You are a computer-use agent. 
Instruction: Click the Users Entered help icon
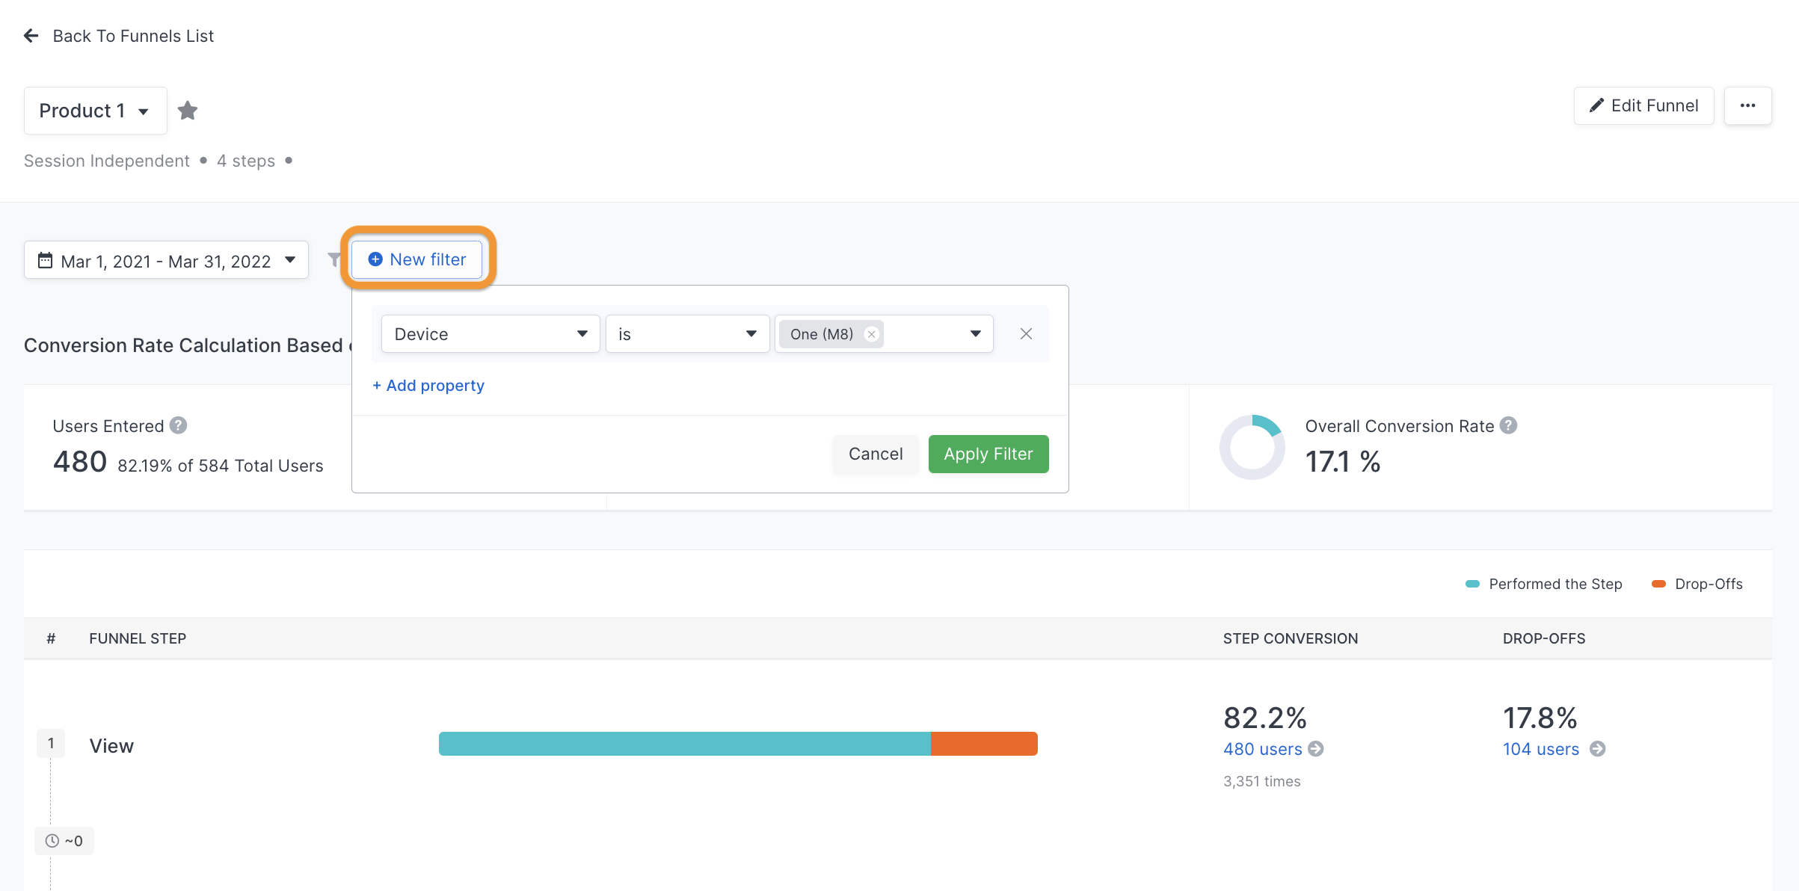178,425
